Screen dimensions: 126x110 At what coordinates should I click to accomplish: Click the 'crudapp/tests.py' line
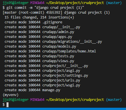39,56
